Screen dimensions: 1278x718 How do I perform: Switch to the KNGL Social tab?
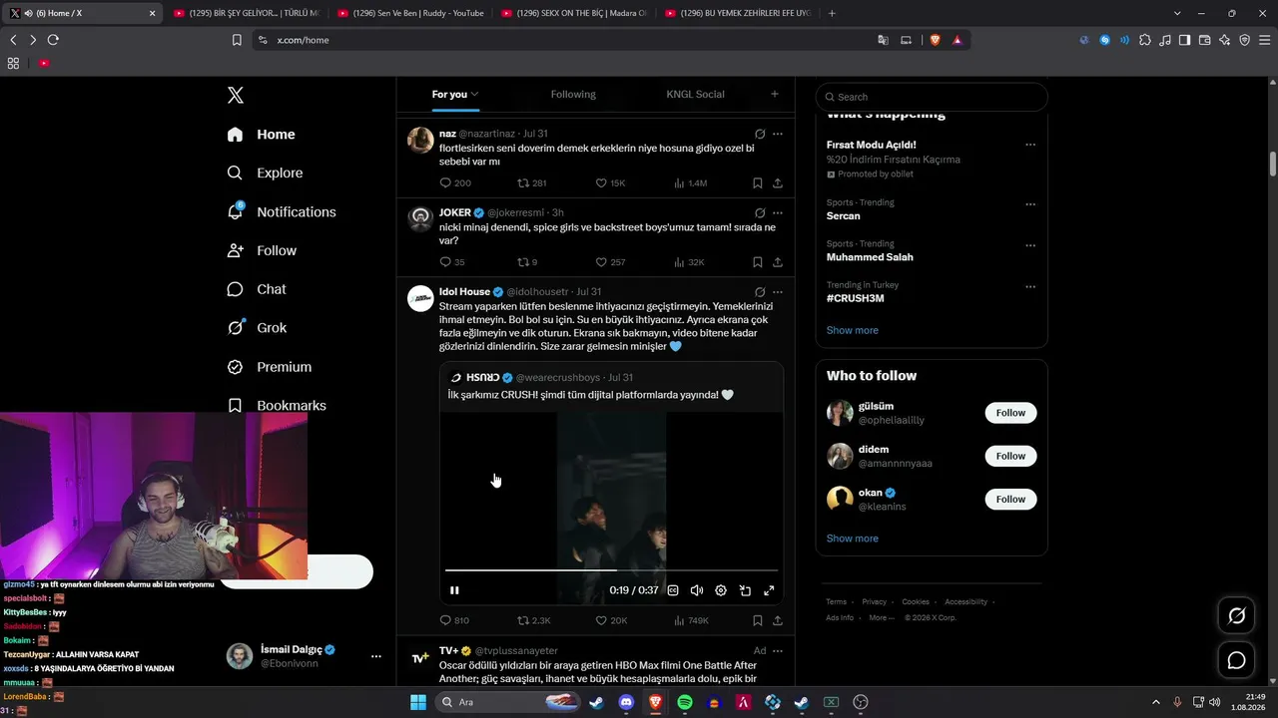695,94
